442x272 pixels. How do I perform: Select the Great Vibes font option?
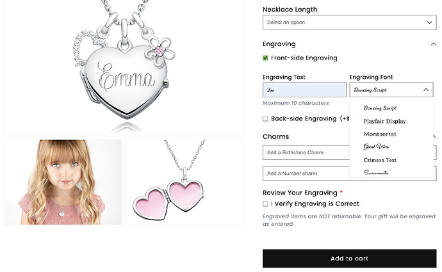click(376, 147)
